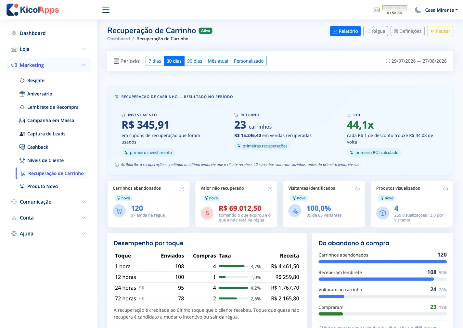Open the envelope messages icon

click(377, 10)
